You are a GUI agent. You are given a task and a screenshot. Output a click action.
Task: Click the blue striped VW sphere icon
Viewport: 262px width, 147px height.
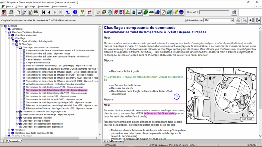181,12
